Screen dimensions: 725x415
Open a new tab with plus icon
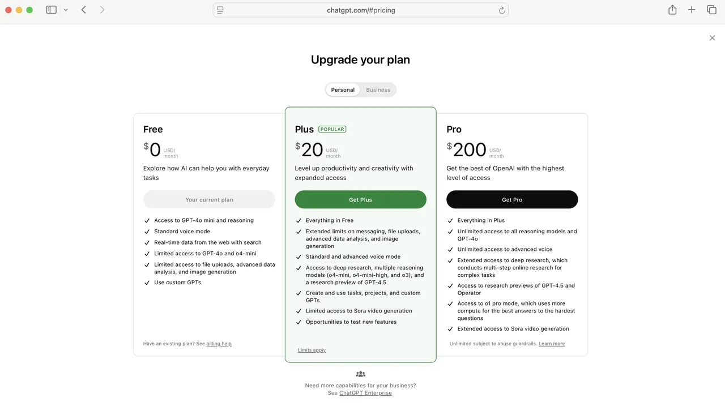click(692, 10)
